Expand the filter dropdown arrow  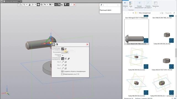coord(68,5)
